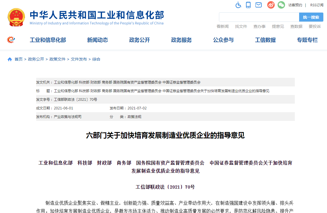Select 看新闻 quick link
Screen dimensions: 327x213
222,26
